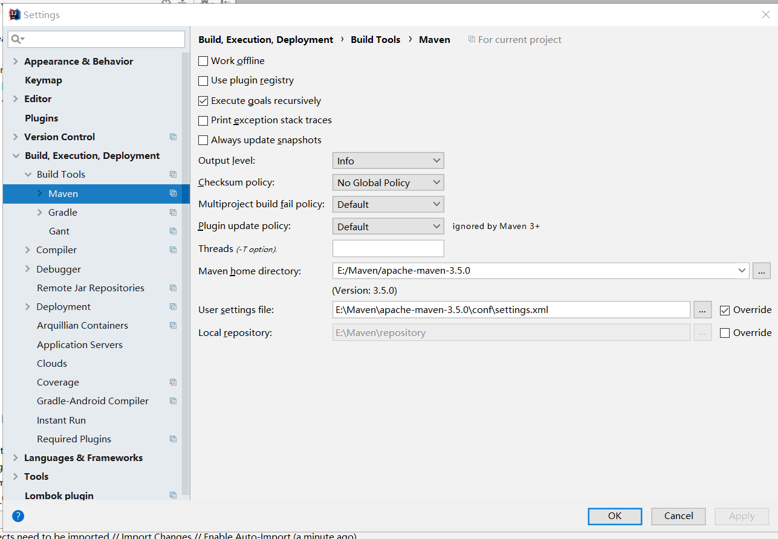This screenshot has height=539, width=778.
Task: Enable Print exception stack traces
Action: coord(203,120)
